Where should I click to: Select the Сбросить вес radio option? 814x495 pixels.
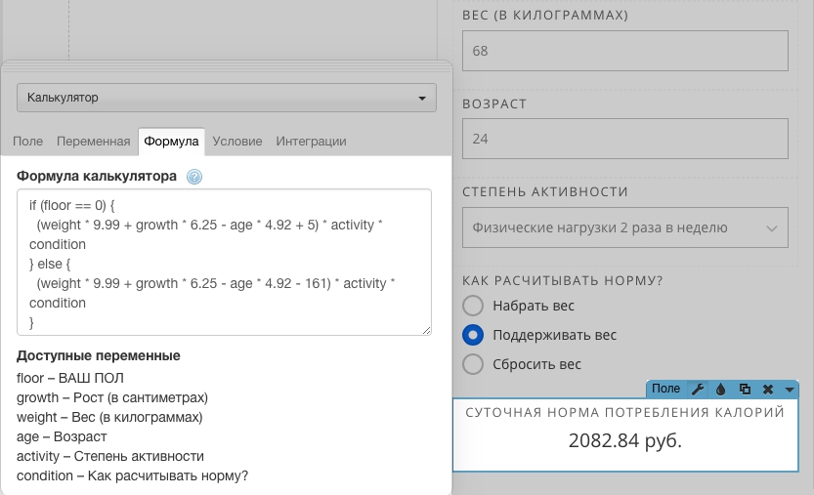473,364
